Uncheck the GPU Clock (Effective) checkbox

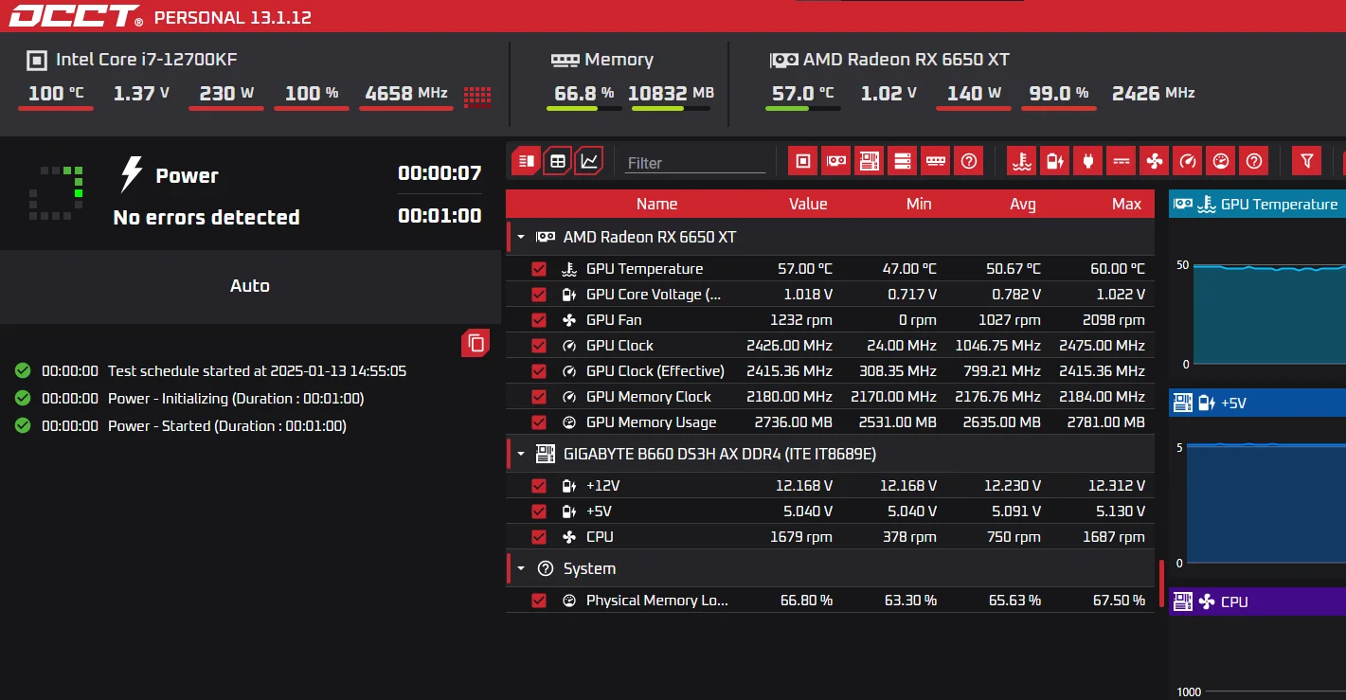[x=539, y=371]
